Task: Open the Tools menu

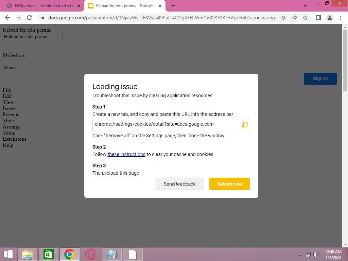Action: point(8,133)
